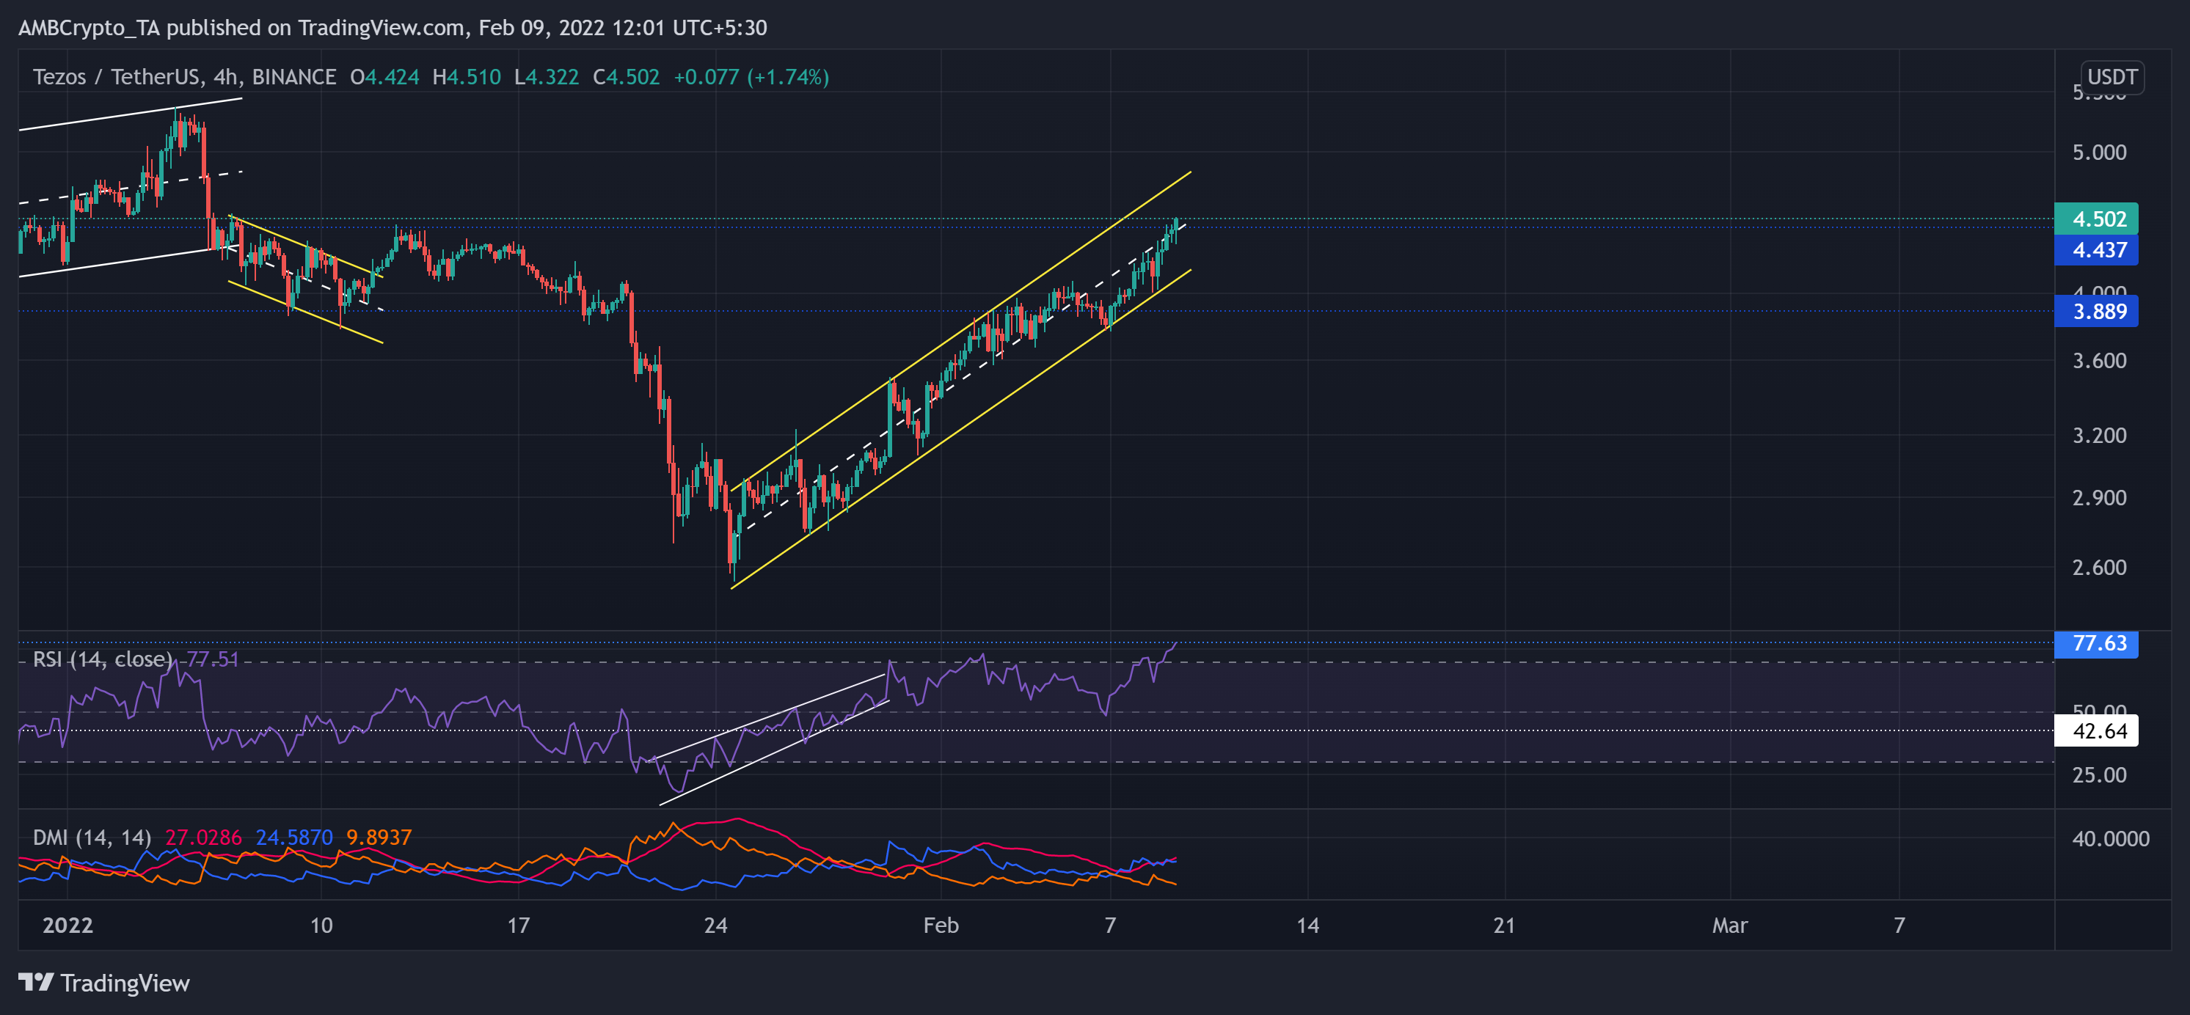
Task: Click the 42.64 RSI level label
Action: tap(2097, 731)
